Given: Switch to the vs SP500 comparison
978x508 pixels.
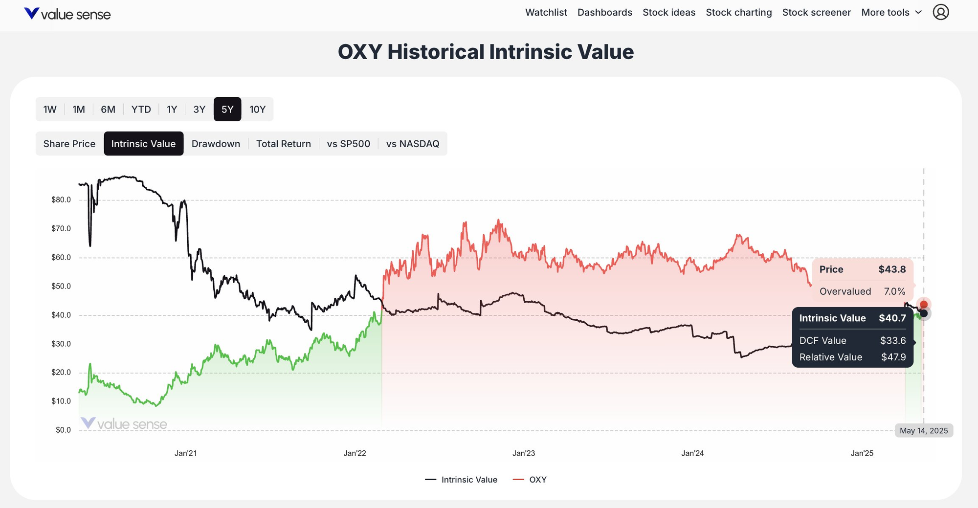Looking at the screenshot, I should coord(349,143).
